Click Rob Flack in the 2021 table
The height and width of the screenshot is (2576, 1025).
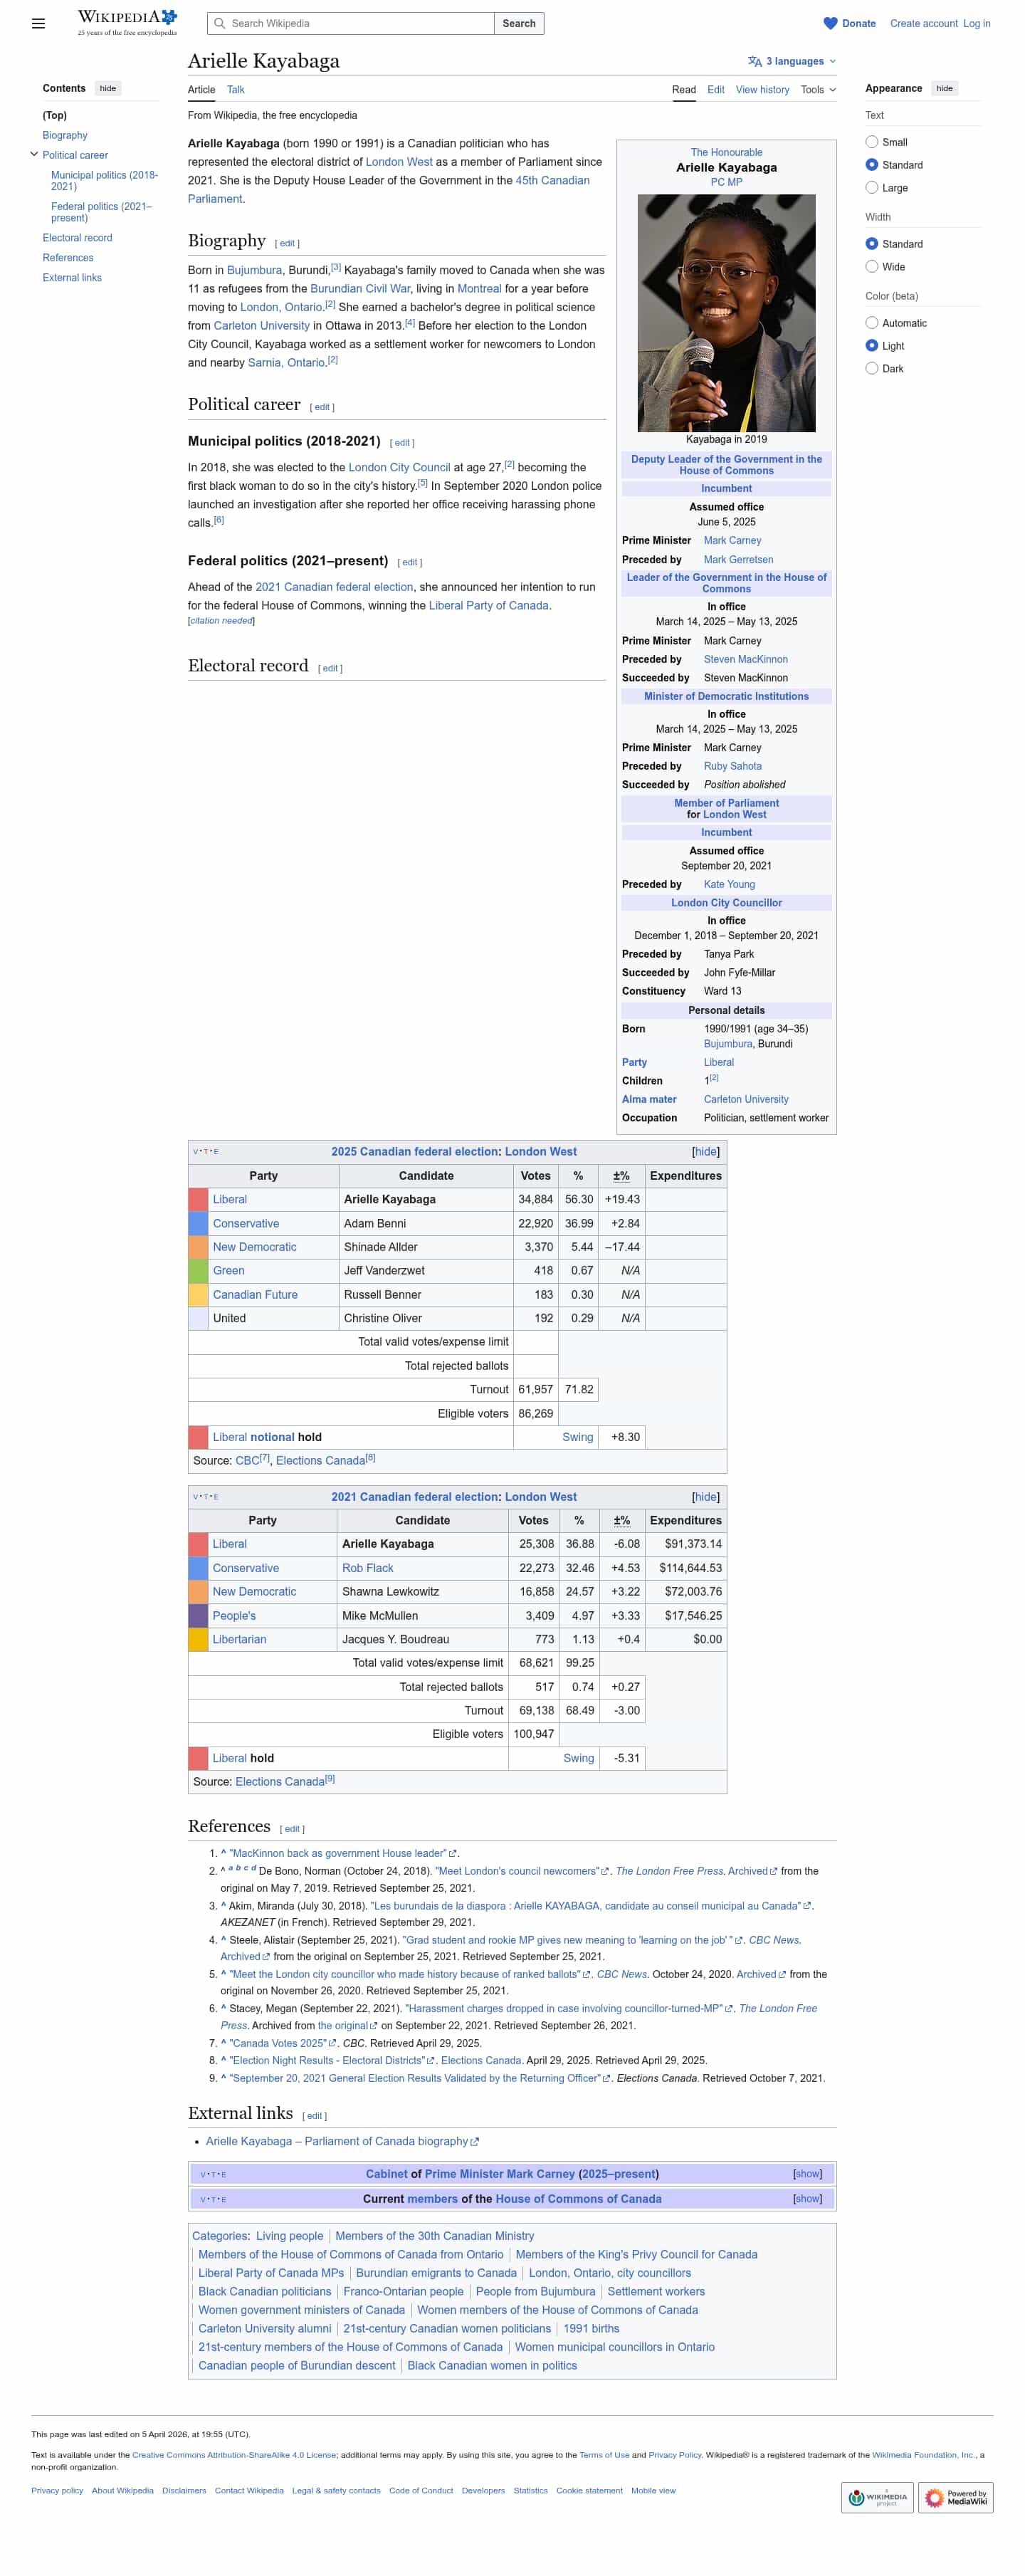click(368, 1568)
